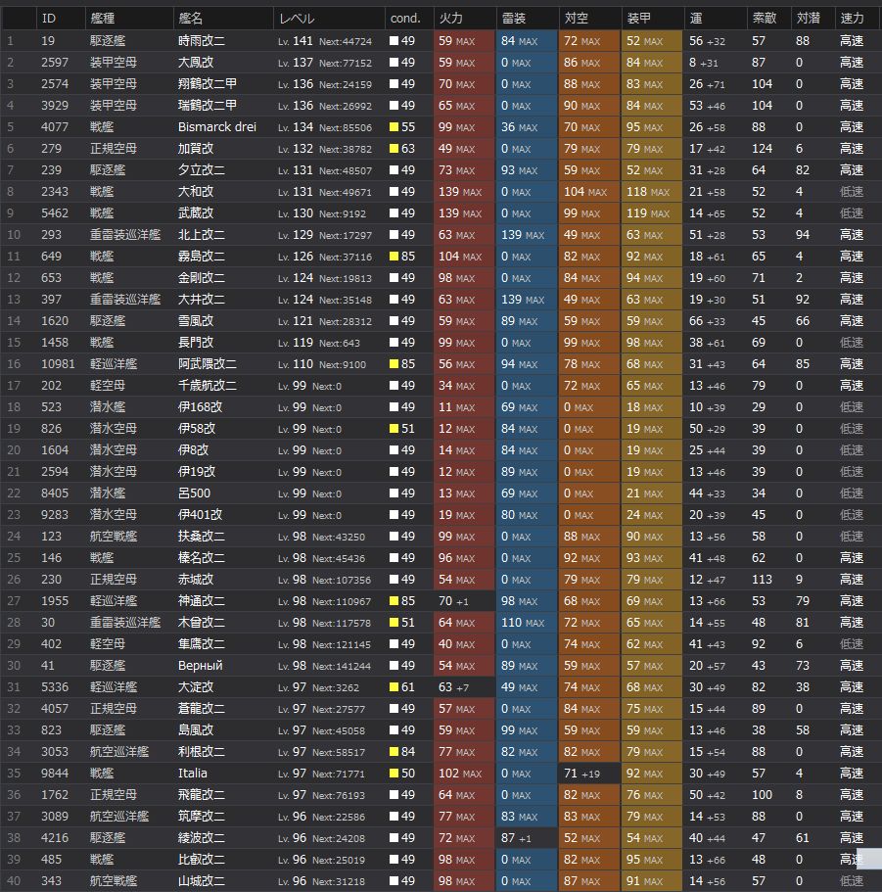Select ship name 榛名改二

pyautogui.click(x=202, y=558)
